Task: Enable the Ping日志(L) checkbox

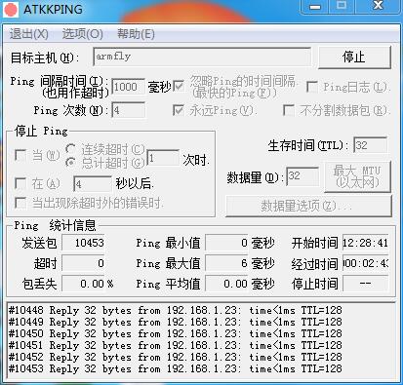Action: pos(312,87)
